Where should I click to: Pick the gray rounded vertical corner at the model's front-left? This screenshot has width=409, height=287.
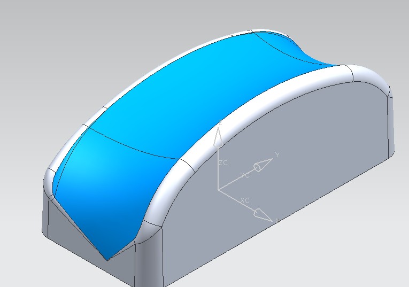[149, 261]
